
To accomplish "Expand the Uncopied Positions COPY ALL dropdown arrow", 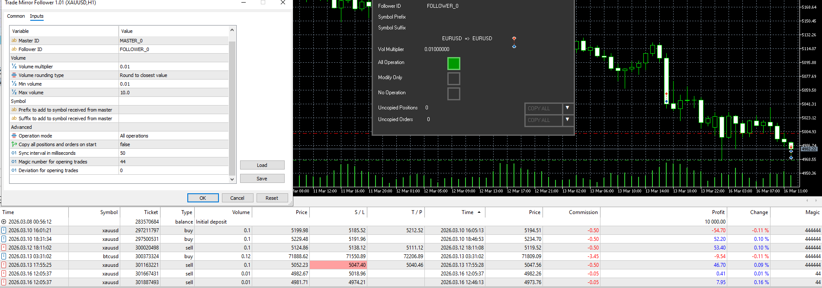I will coord(567,108).
